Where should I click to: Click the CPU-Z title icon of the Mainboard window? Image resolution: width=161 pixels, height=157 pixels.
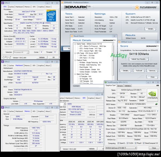pyautogui.click(x=3, y=62)
